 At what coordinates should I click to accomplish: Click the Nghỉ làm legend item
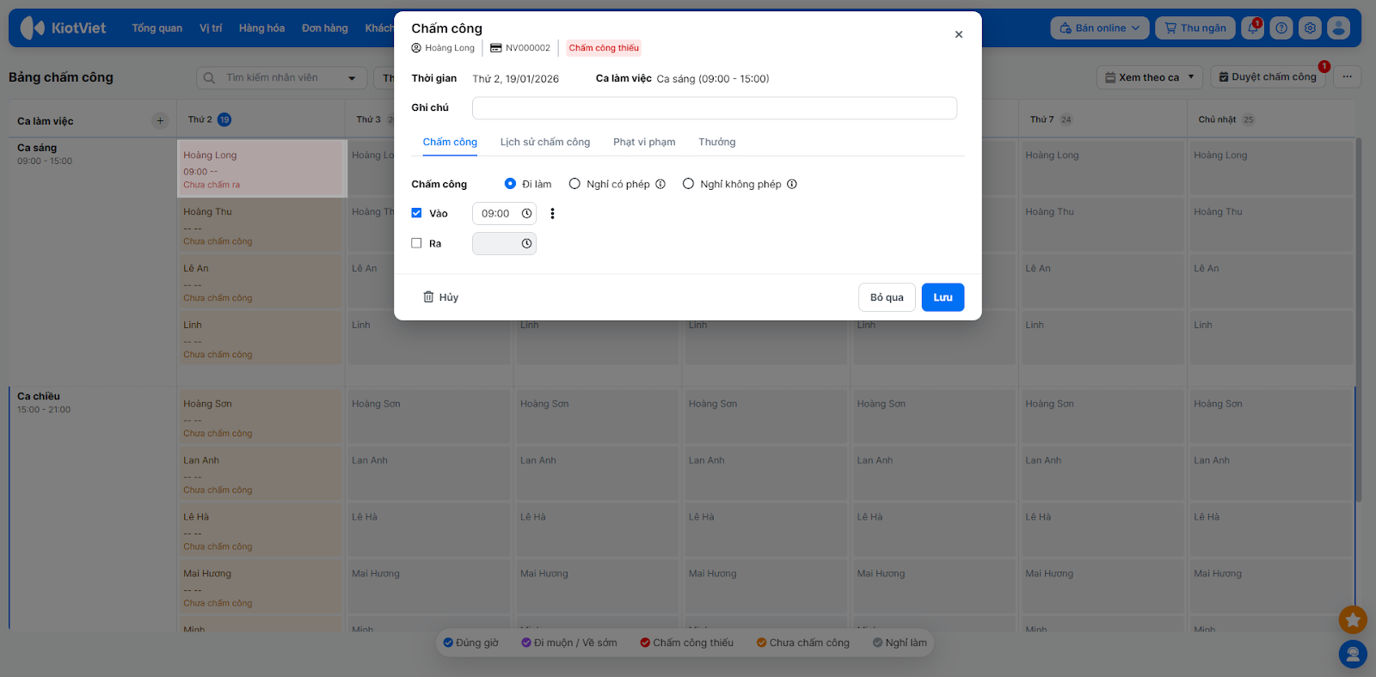(900, 643)
